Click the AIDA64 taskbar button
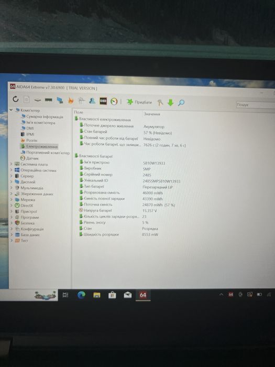The height and width of the screenshot is (367, 275). coord(143,295)
